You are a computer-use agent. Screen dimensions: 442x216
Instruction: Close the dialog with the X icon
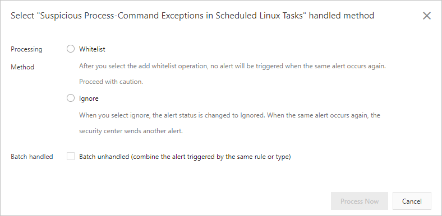427,16
